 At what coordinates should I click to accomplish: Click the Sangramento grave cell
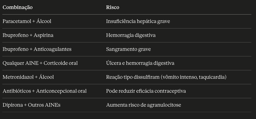(128, 49)
